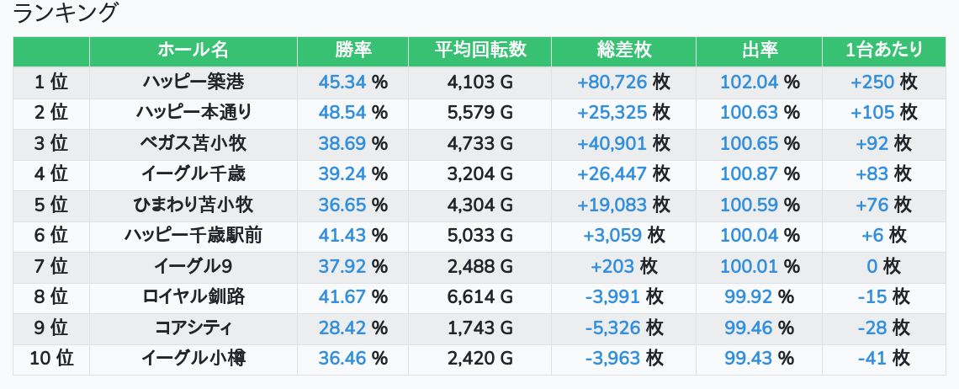The image size is (959, 389).
Task: Select the イーグル小樽 hall name
Action: pyautogui.click(x=193, y=359)
